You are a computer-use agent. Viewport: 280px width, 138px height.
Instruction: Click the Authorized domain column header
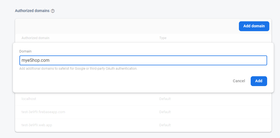(35, 38)
